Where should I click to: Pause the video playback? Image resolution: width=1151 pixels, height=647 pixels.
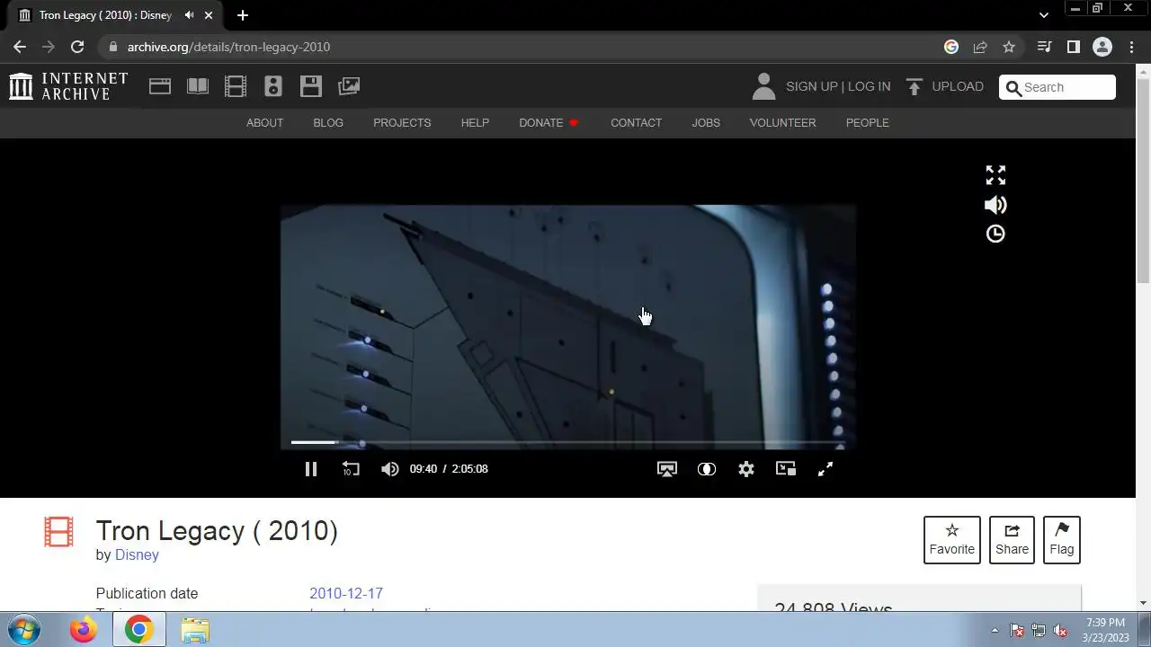tap(311, 469)
